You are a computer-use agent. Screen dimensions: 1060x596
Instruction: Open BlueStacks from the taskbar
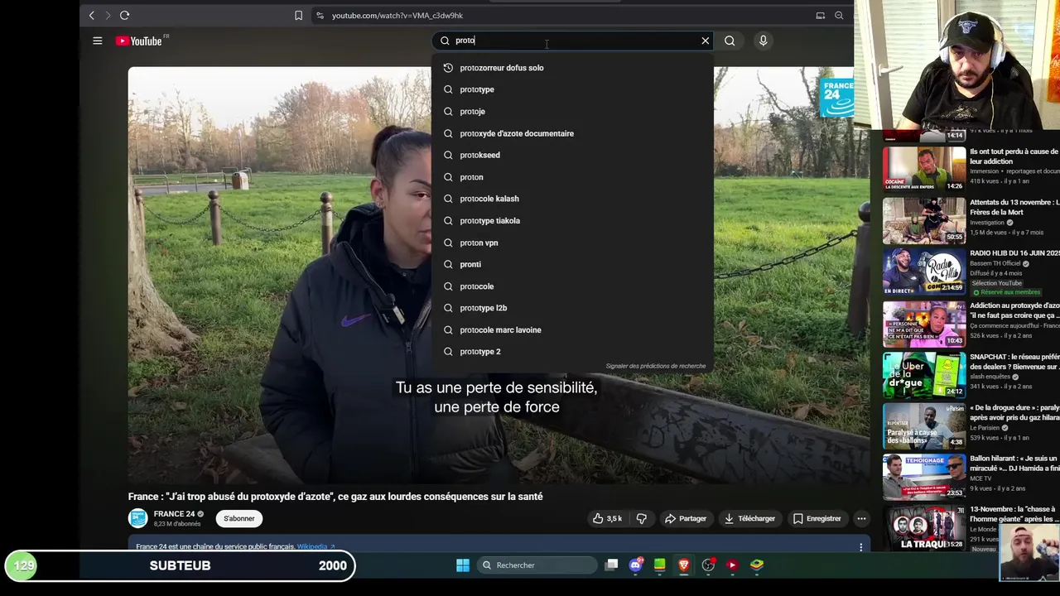[x=757, y=565]
